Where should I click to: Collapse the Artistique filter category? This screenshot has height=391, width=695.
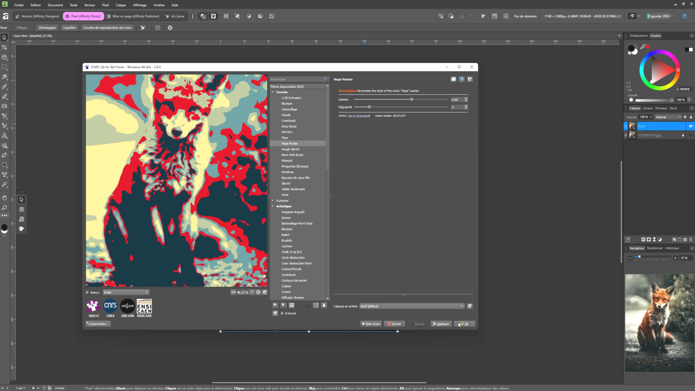[x=273, y=207]
